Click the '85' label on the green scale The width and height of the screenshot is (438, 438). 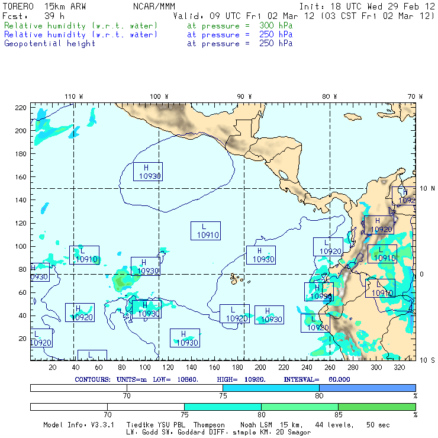point(339,414)
